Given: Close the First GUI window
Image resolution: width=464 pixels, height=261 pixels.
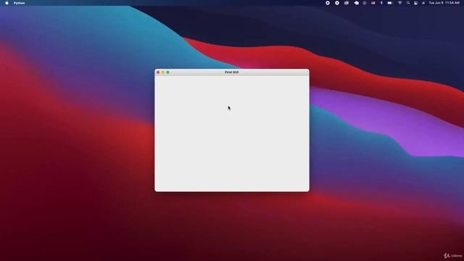Looking at the screenshot, I should [x=158, y=72].
